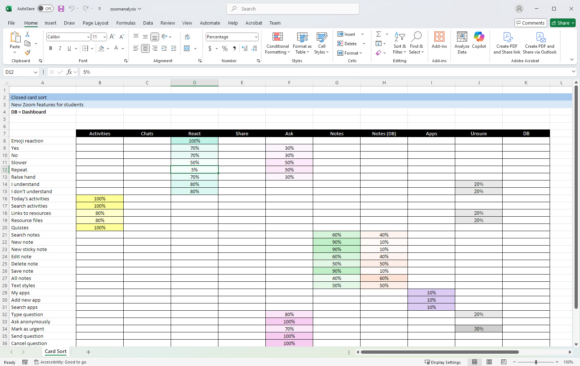Image resolution: width=580 pixels, height=366 pixels.
Task: Open the Data tab
Action: (148, 23)
